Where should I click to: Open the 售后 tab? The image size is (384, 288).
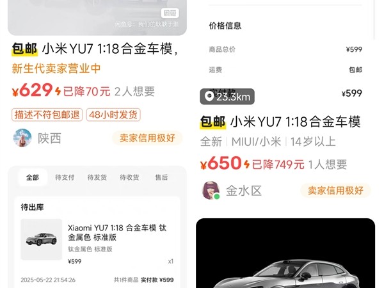point(162,177)
